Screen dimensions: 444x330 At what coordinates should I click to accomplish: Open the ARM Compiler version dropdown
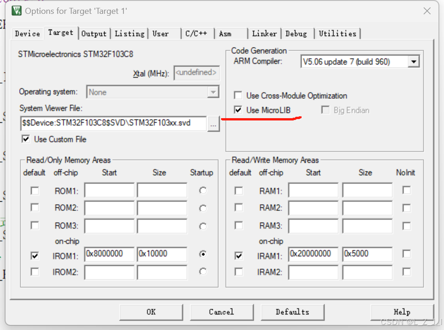(x=360, y=61)
